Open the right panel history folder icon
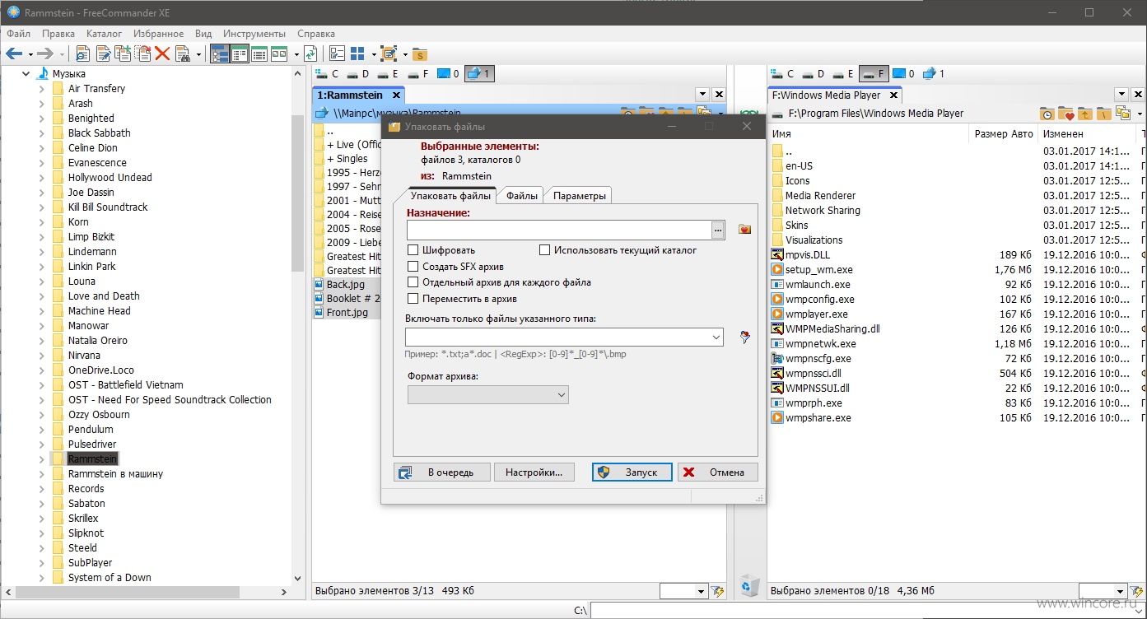 point(1047,114)
